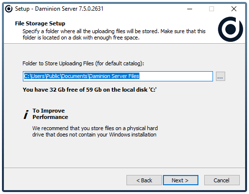Go to the previous step with < Back
Viewport: 249px width, 194px height.
(144, 180)
